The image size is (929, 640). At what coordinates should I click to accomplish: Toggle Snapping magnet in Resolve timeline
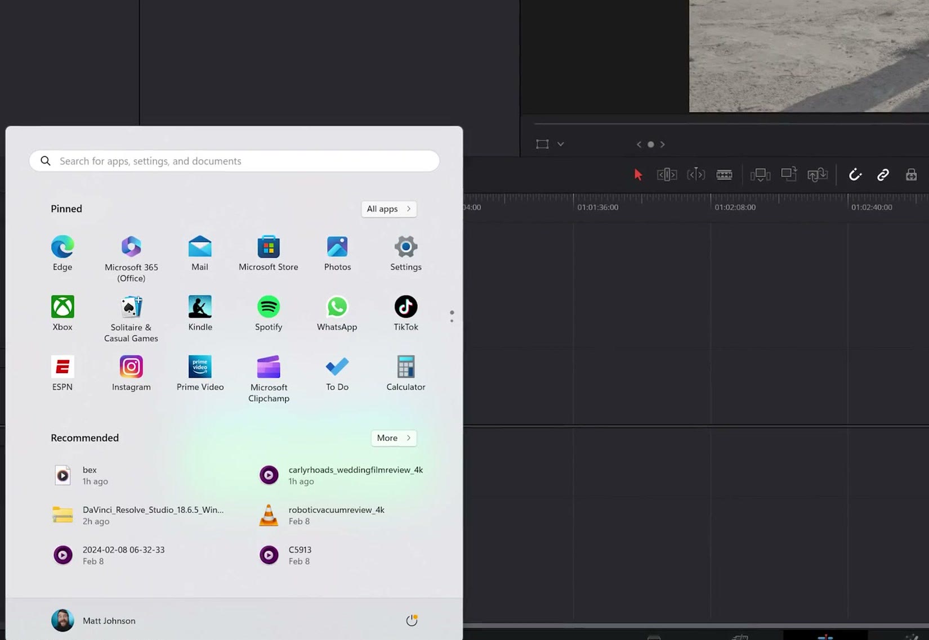855,175
